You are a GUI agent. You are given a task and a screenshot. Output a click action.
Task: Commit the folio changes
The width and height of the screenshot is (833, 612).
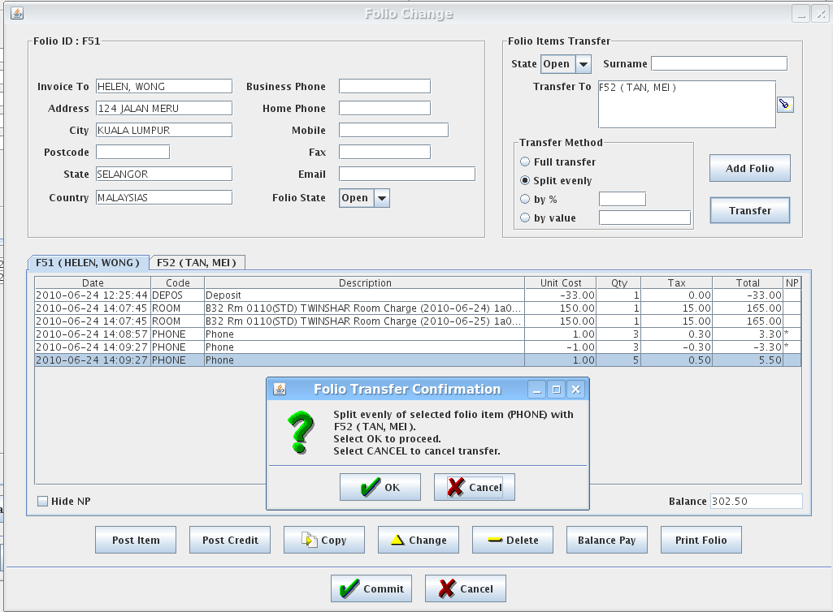tap(371, 588)
